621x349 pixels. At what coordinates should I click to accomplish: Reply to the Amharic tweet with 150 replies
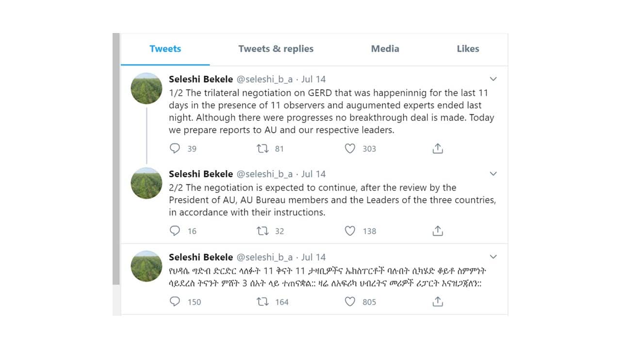click(x=175, y=301)
